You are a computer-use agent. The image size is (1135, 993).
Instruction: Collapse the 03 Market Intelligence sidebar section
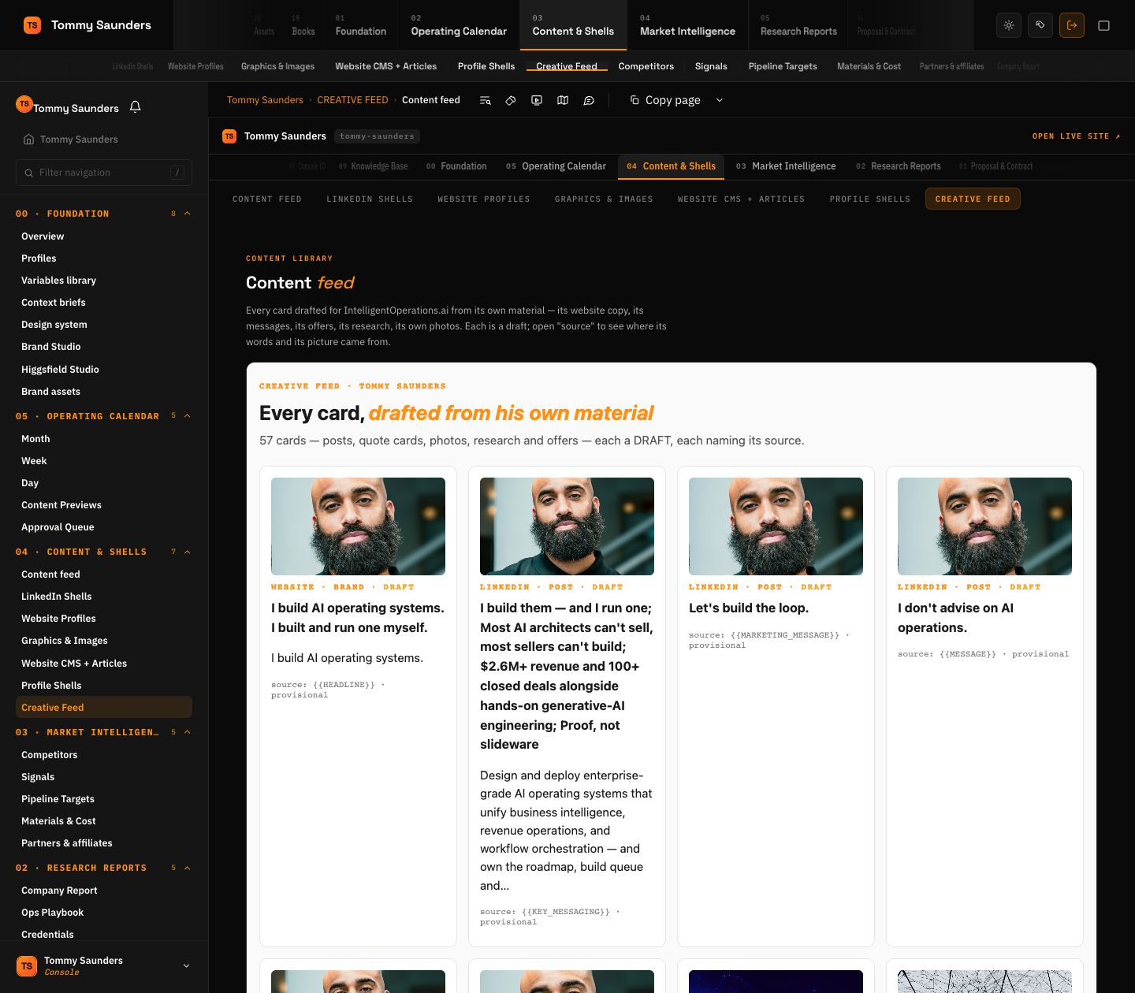pyautogui.click(x=188, y=732)
